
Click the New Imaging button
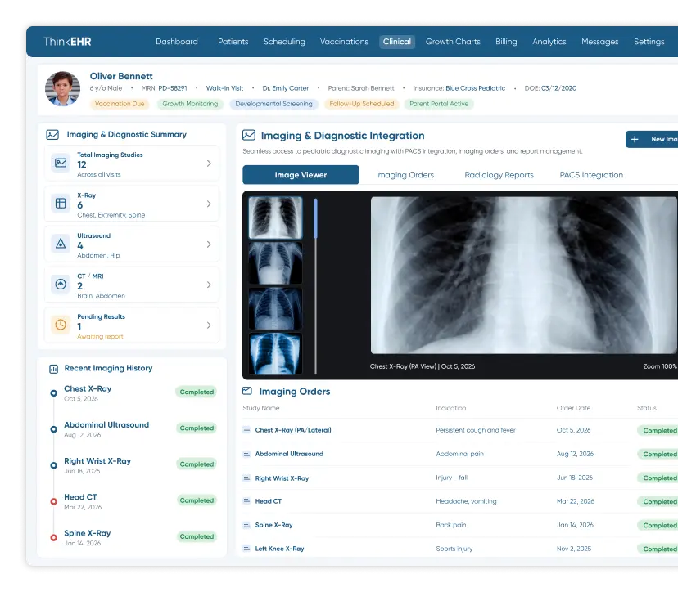coord(652,139)
